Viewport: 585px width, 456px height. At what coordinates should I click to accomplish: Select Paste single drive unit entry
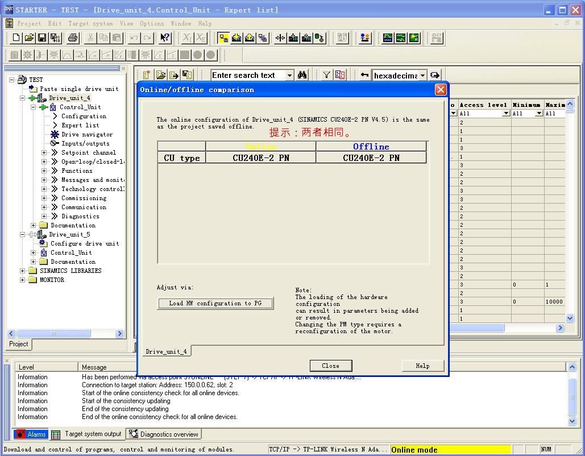point(79,89)
